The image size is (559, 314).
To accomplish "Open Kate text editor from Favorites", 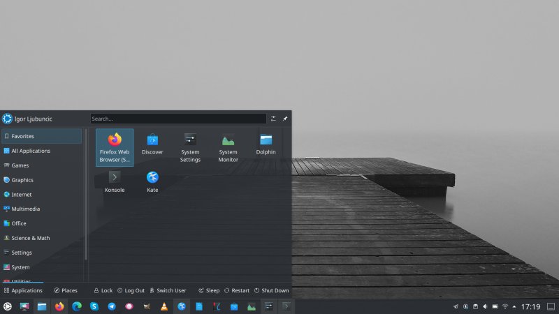I will click(x=152, y=182).
